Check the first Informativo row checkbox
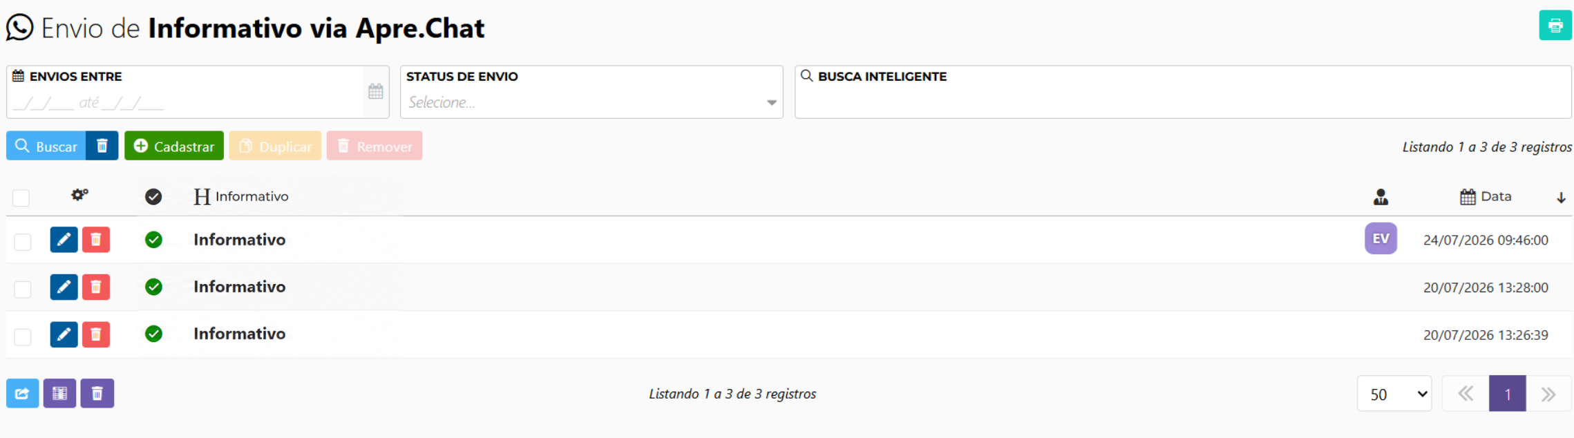The width and height of the screenshot is (1574, 438). 23,242
